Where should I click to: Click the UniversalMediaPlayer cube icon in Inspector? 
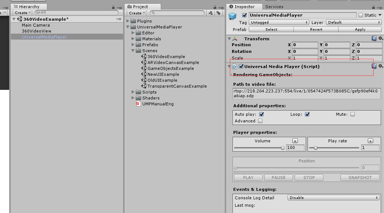click(232, 15)
